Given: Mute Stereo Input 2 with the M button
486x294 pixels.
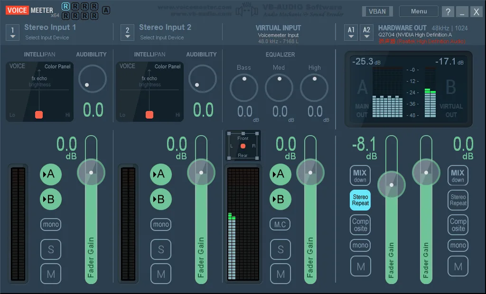Looking at the screenshot, I should [x=161, y=274].
